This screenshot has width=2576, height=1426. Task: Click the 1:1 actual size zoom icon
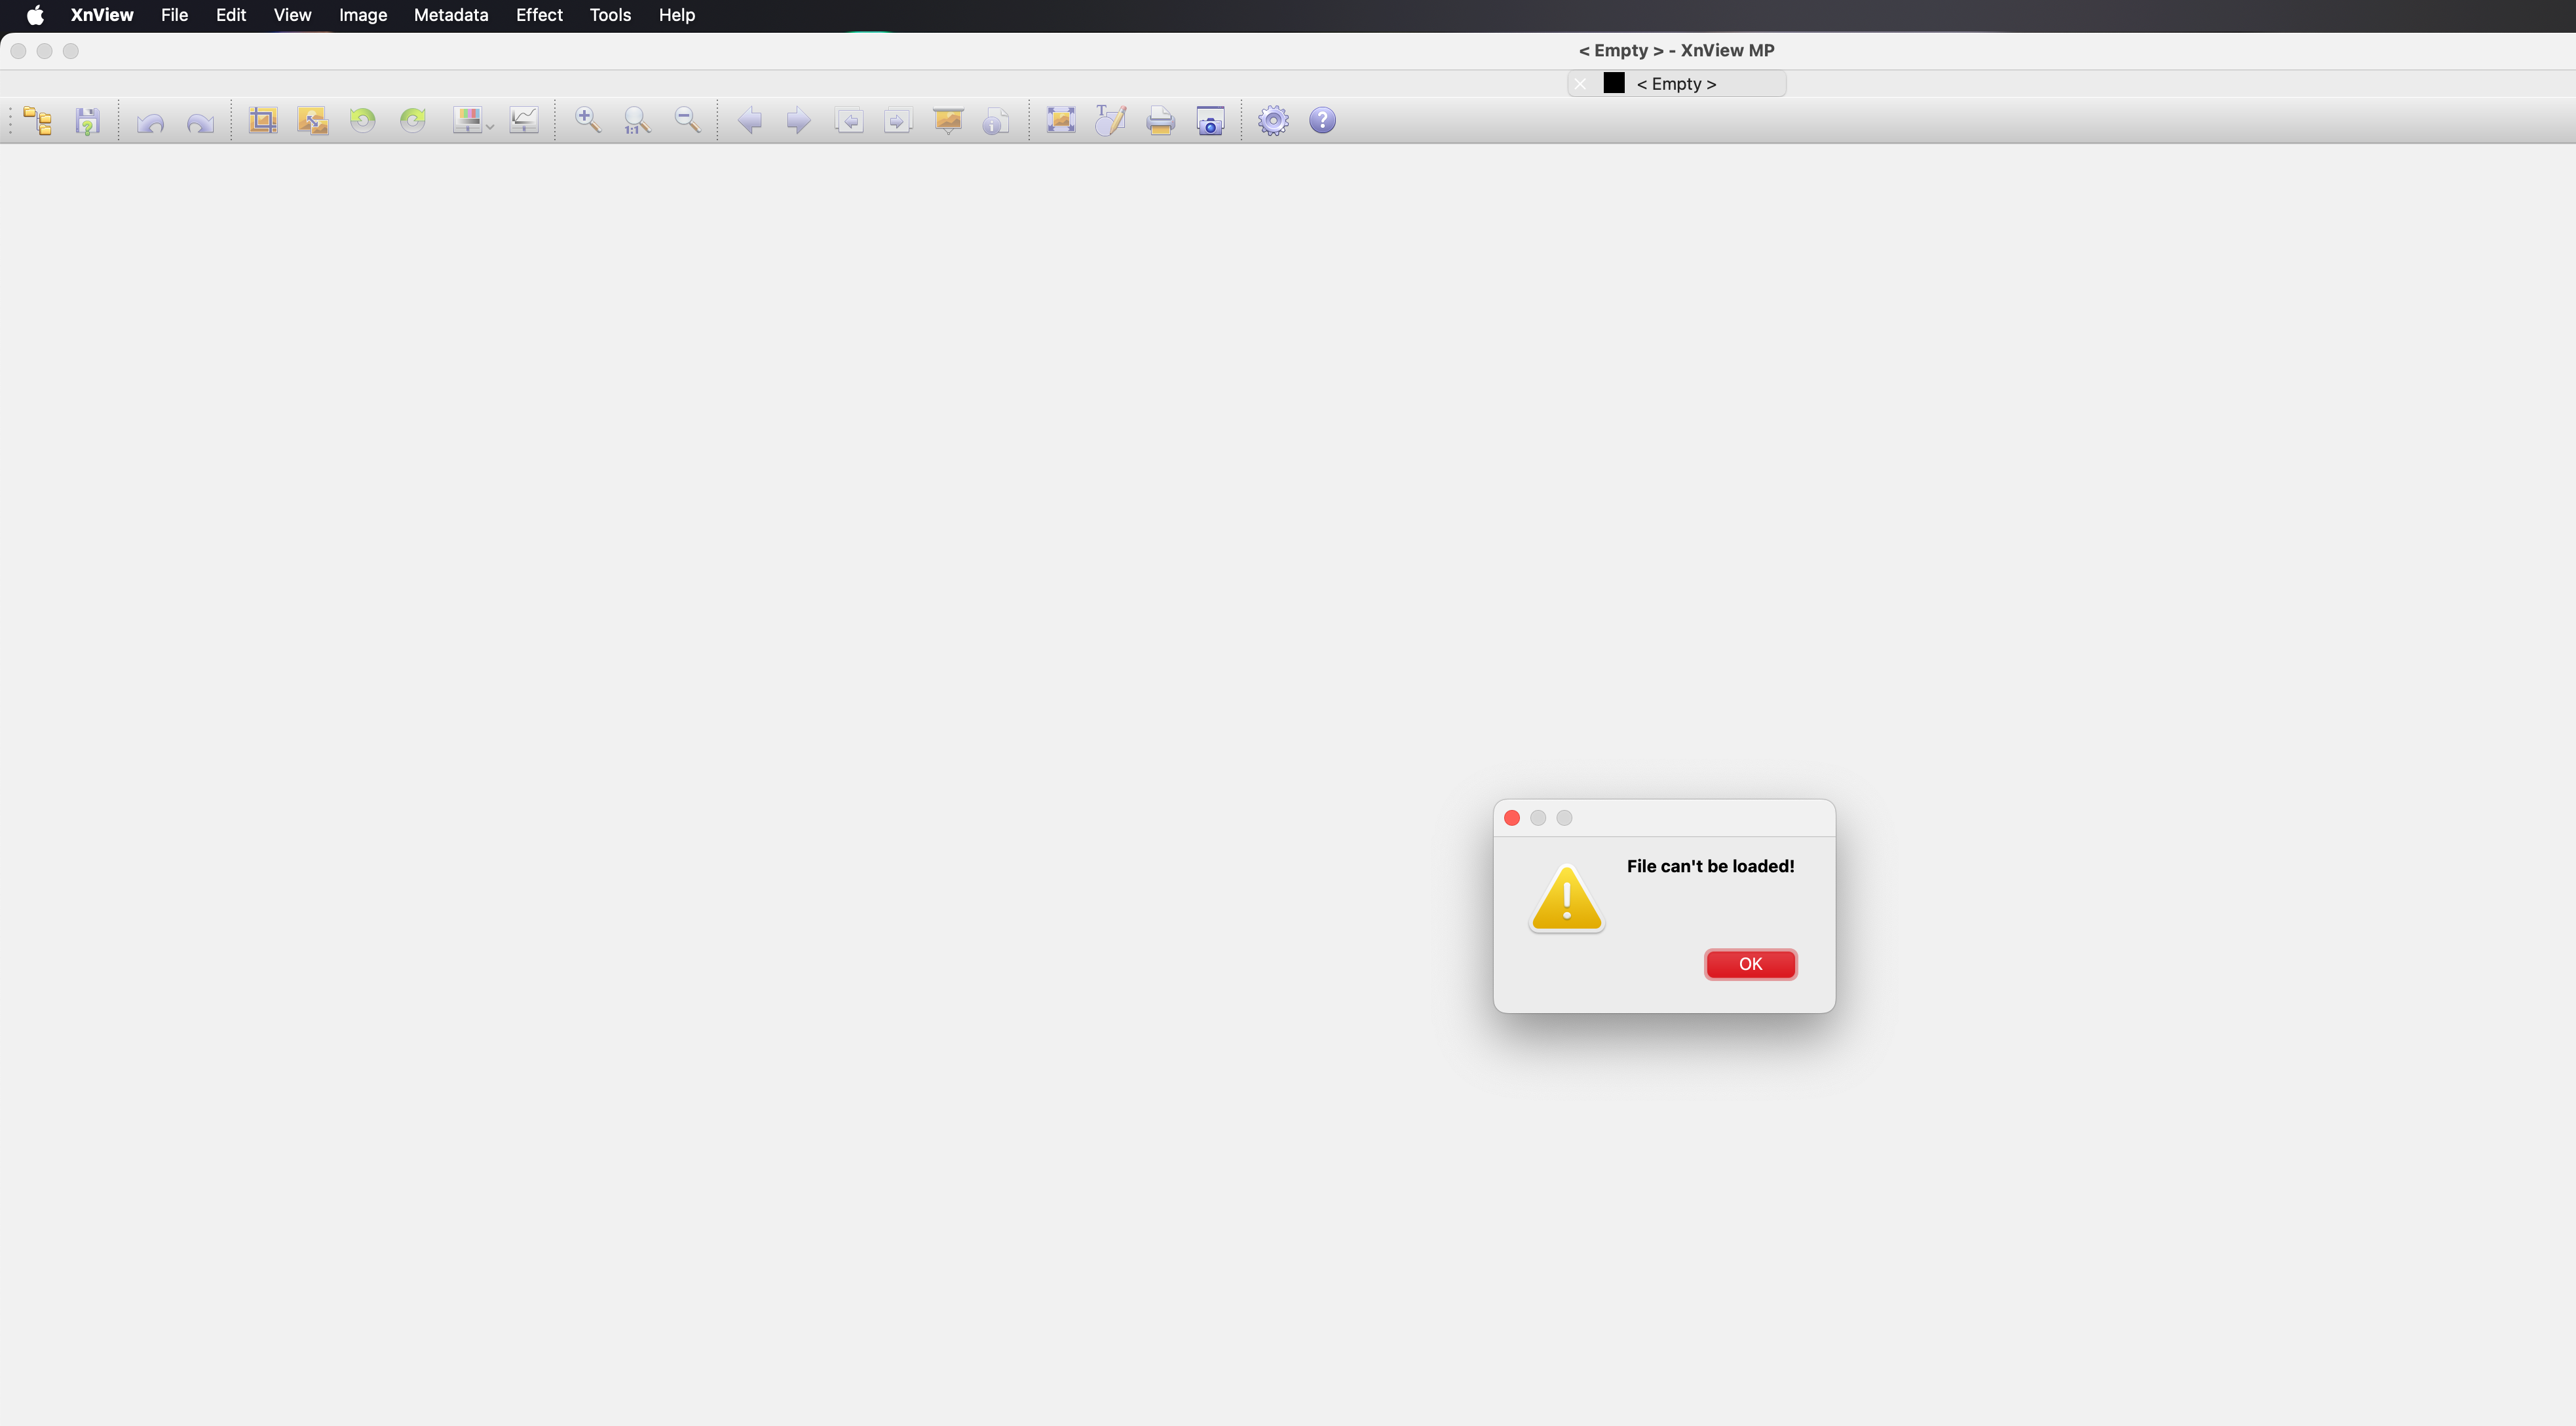pos(636,121)
